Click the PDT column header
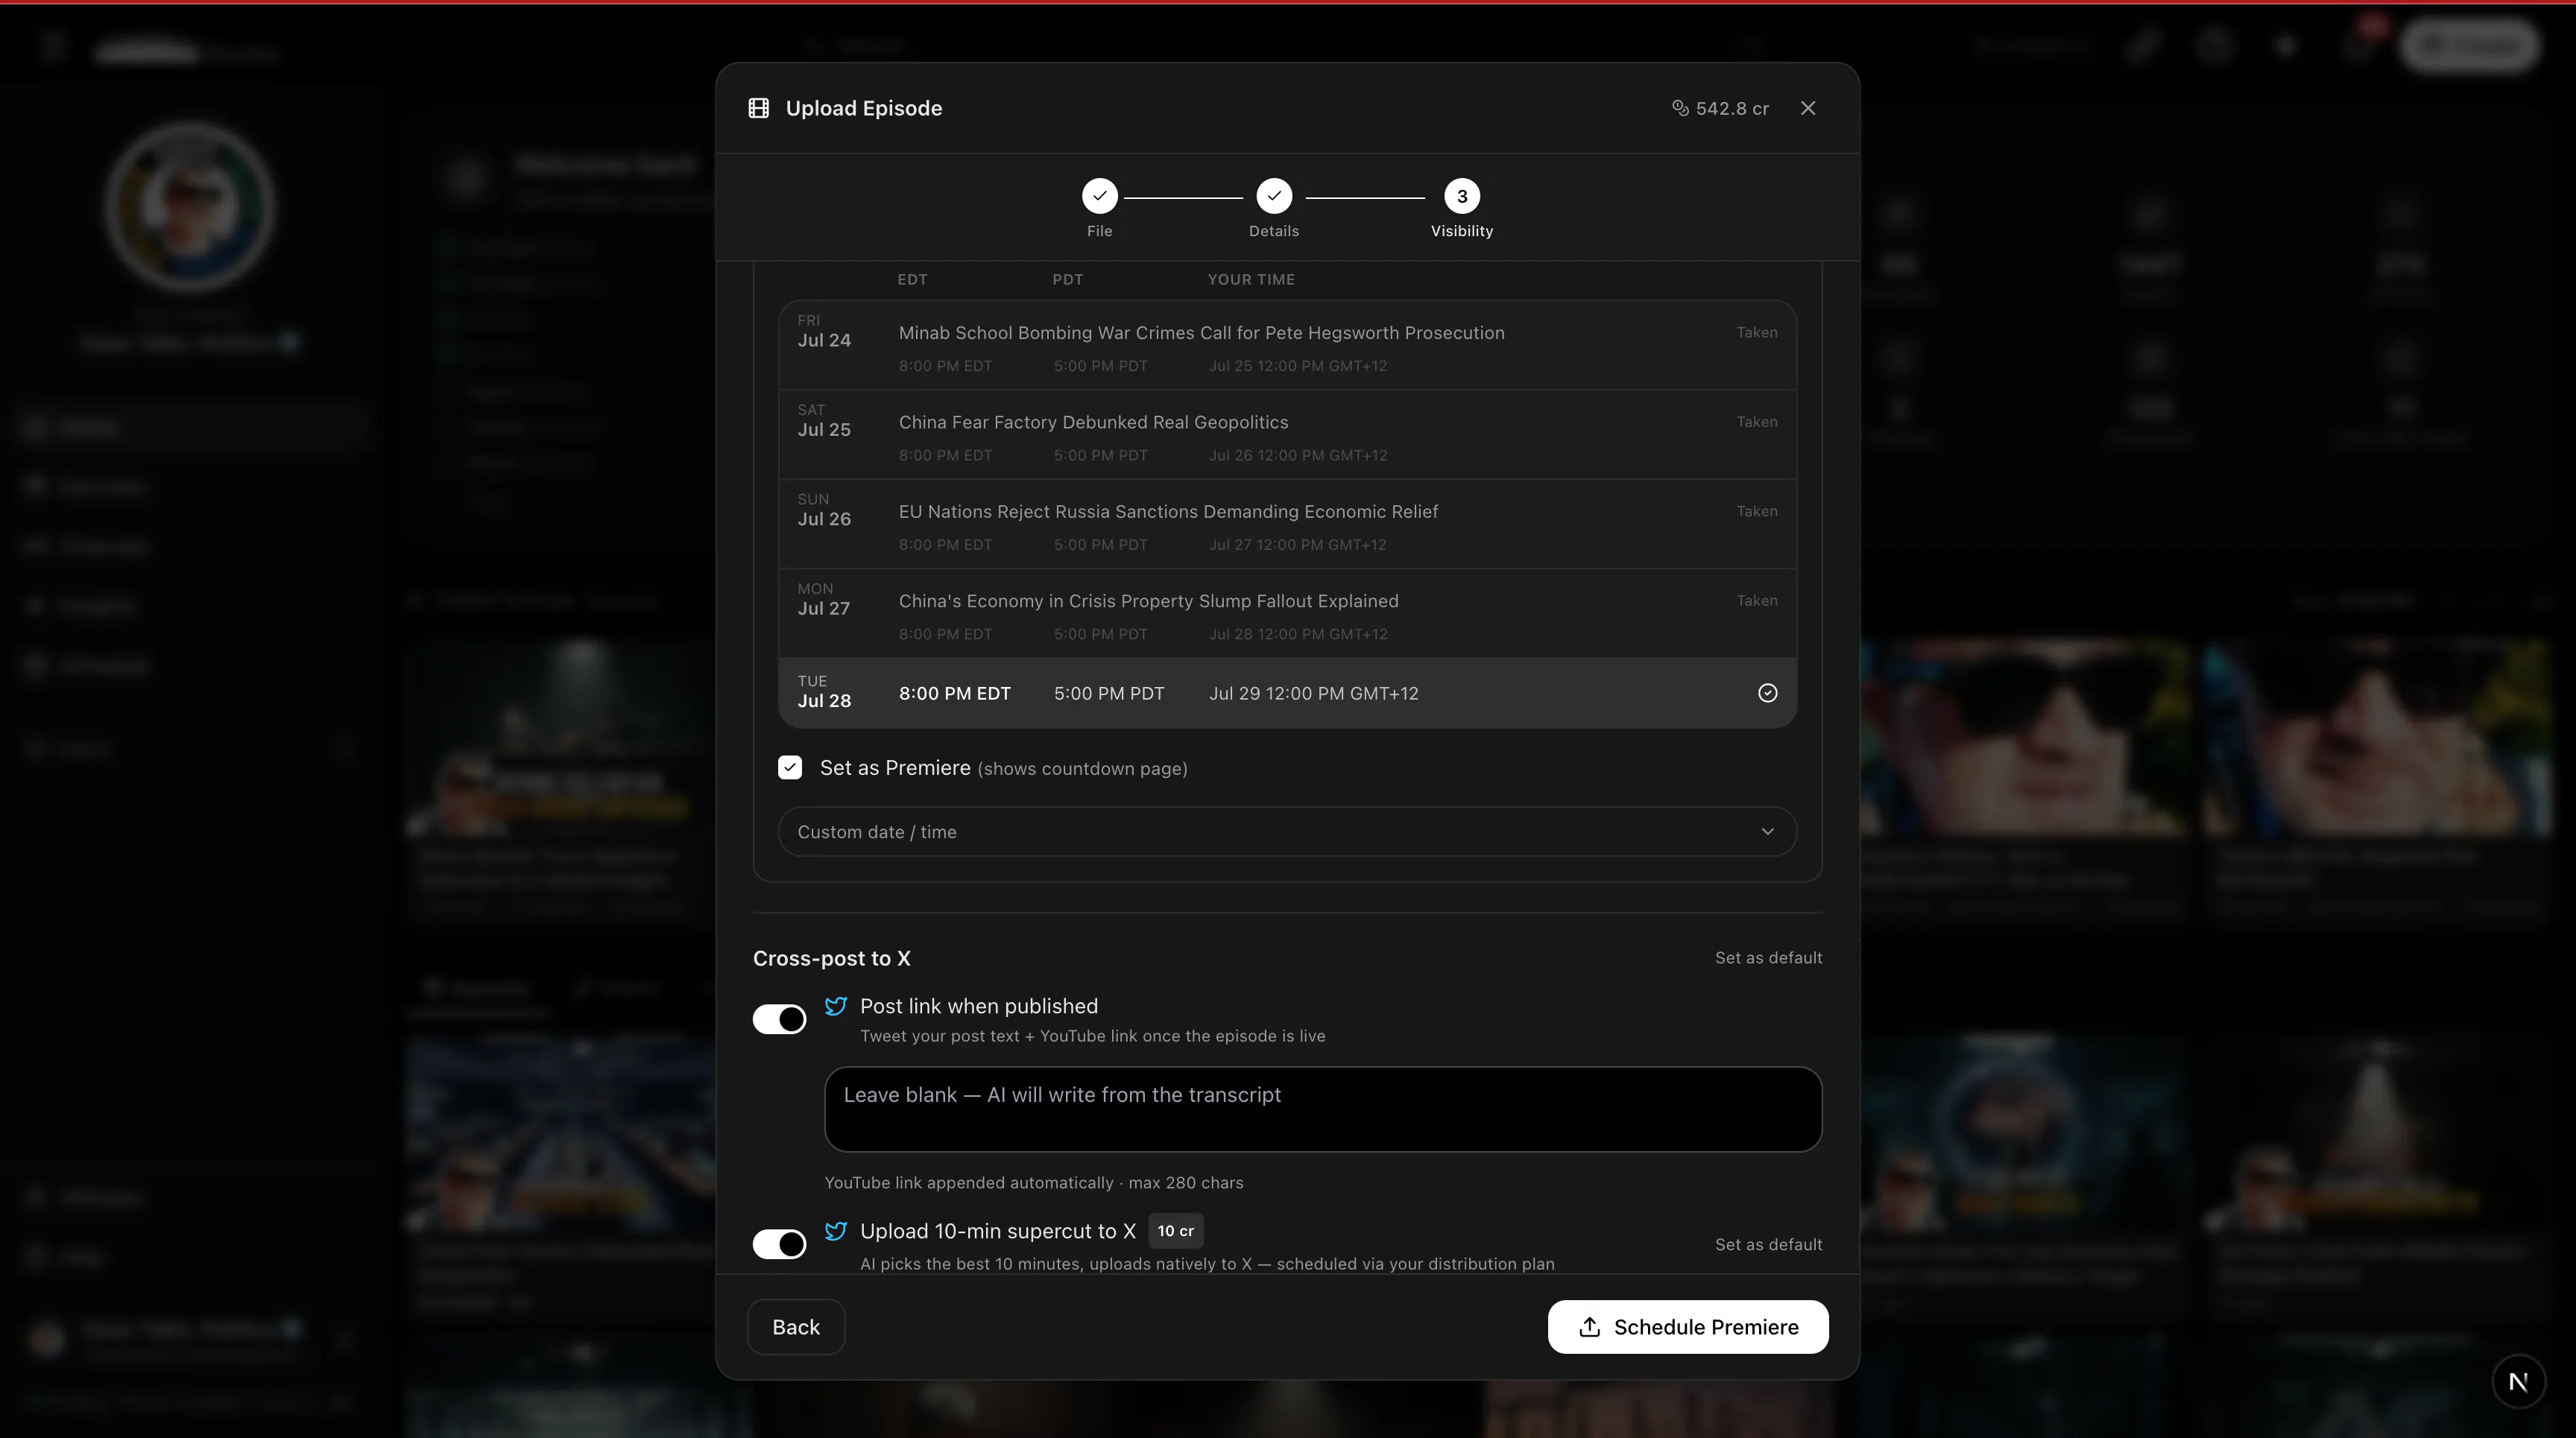The height and width of the screenshot is (1438, 2576). tap(1067, 280)
